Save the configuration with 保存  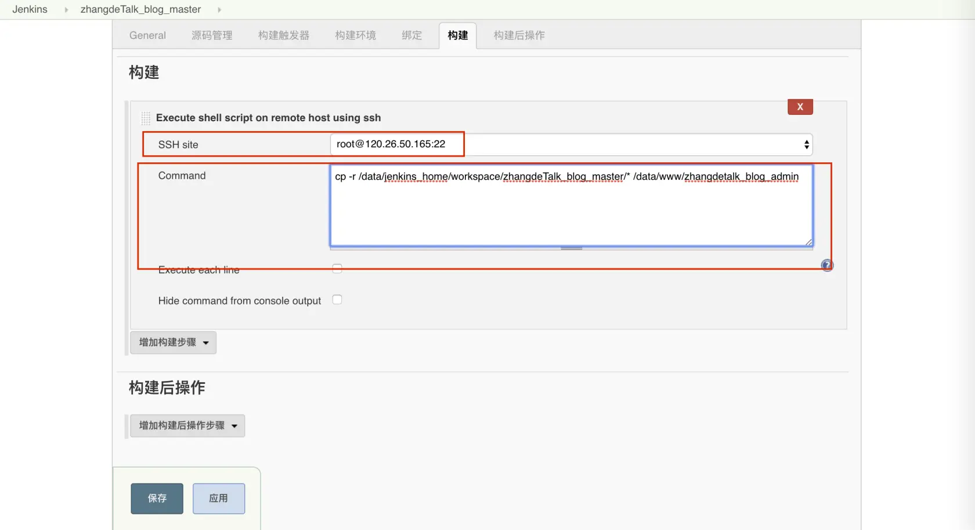pos(156,498)
